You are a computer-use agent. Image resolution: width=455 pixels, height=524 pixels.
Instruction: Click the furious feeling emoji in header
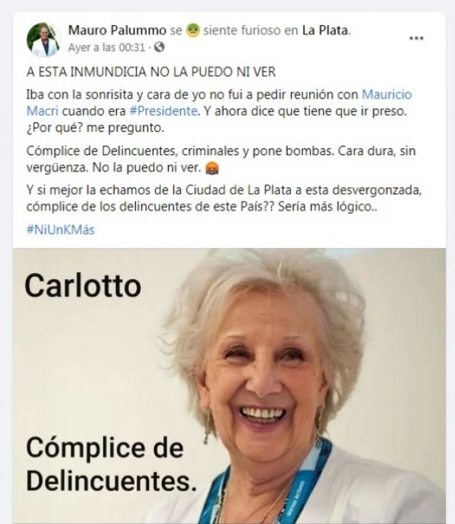pos(193,30)
